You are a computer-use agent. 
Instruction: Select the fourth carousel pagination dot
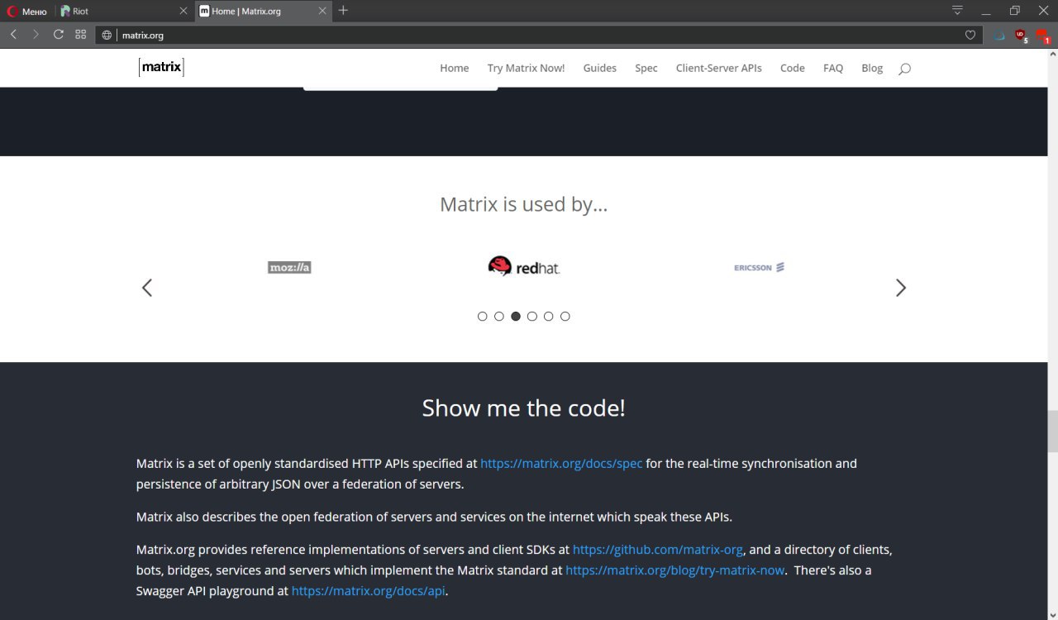tap(532, 316)
